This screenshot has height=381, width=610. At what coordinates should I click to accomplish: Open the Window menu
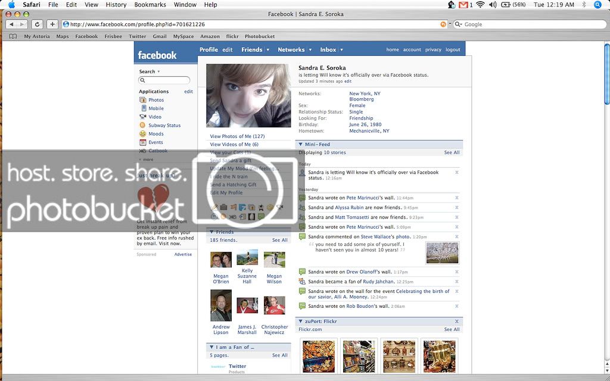coord(185,5)
